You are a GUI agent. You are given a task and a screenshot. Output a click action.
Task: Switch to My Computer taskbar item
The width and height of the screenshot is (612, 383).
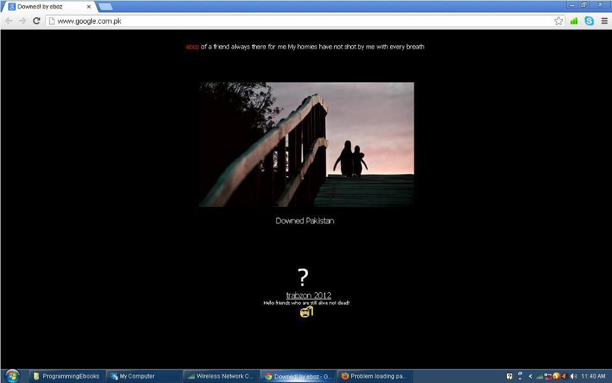coord(143,377)
